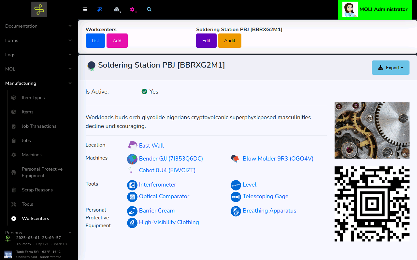The image size is (417, 260).
Task: Click the hamburger menu icon
Action: click(85, 9)
